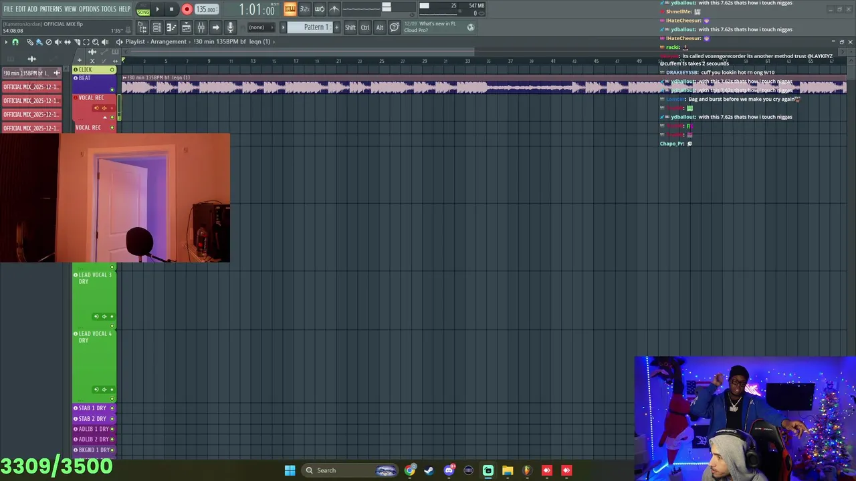The height and width of the screenshot is (481, 856).
Task: Select the Mute tool in Playlist
Action: 58,41
